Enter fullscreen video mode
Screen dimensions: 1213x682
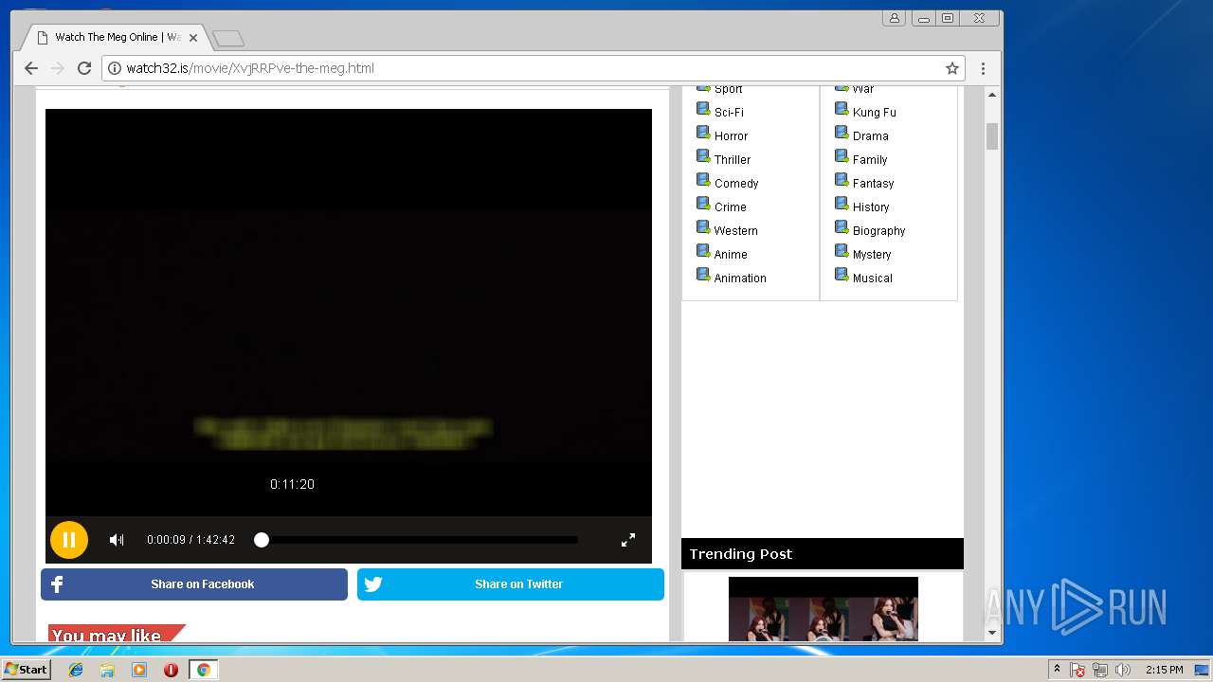628,540
